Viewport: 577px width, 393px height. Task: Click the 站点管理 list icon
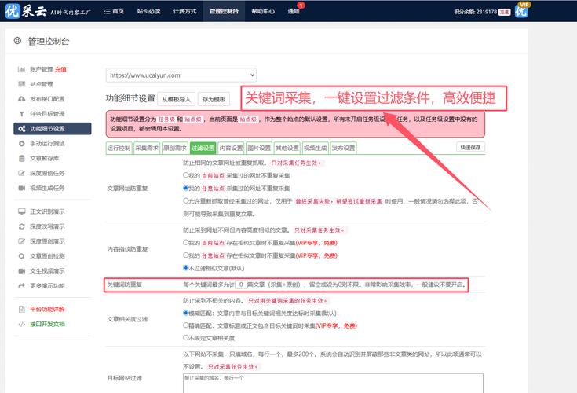[x=22, y=84]
